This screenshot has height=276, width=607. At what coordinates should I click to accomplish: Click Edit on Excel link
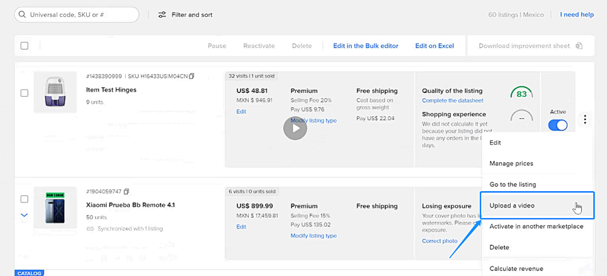(434, 46)
